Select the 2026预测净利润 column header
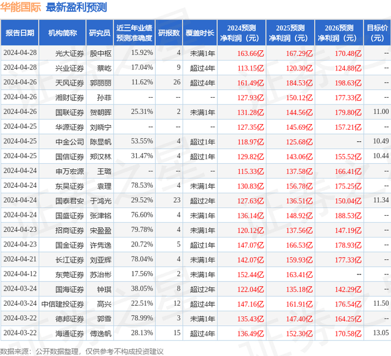The image size is (391, 356). point(339,33)
